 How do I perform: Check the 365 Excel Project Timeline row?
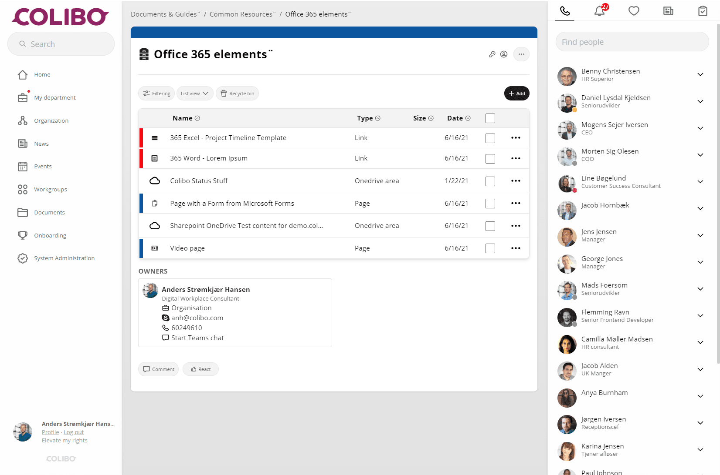click(490, 138)
